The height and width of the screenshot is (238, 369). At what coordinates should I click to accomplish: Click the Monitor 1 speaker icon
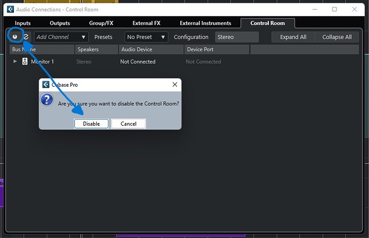point(25,62)
